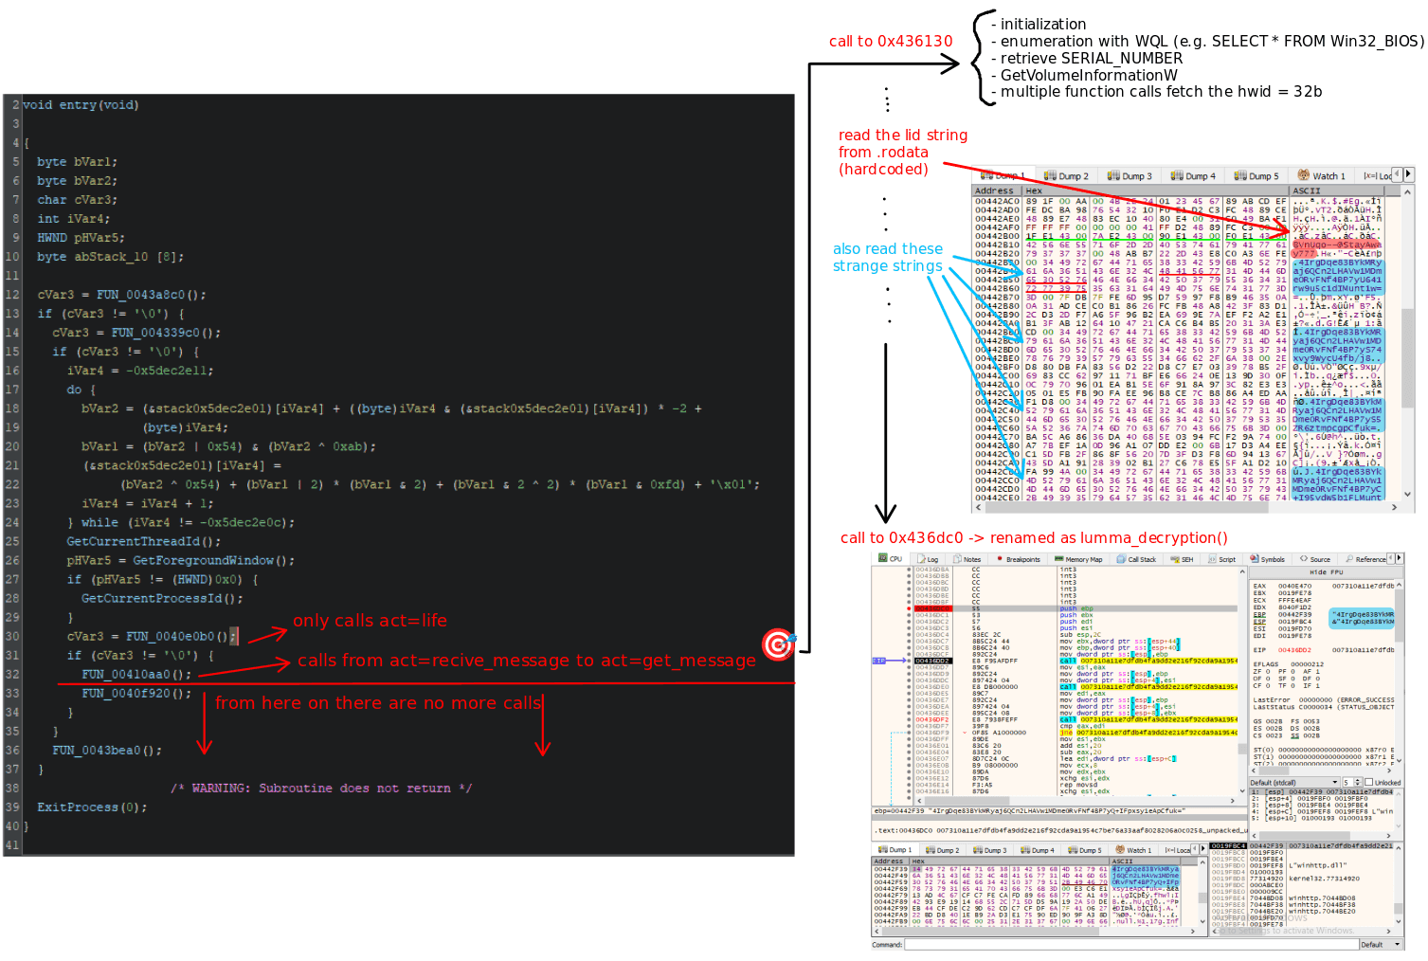Open the SEH tab
The height and width of the screenshot is (961, 1428).
(1182, 559)
